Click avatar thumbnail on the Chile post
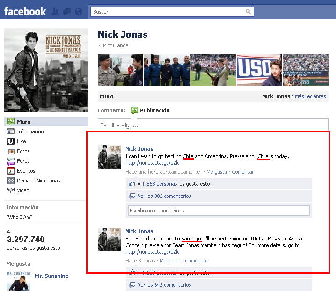336x291 pixels. point(110,157)
